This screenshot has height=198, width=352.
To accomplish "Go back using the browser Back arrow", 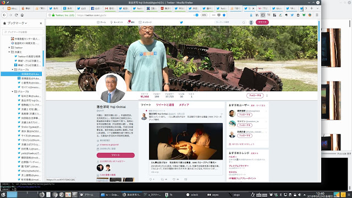I will tap(4, 15).
